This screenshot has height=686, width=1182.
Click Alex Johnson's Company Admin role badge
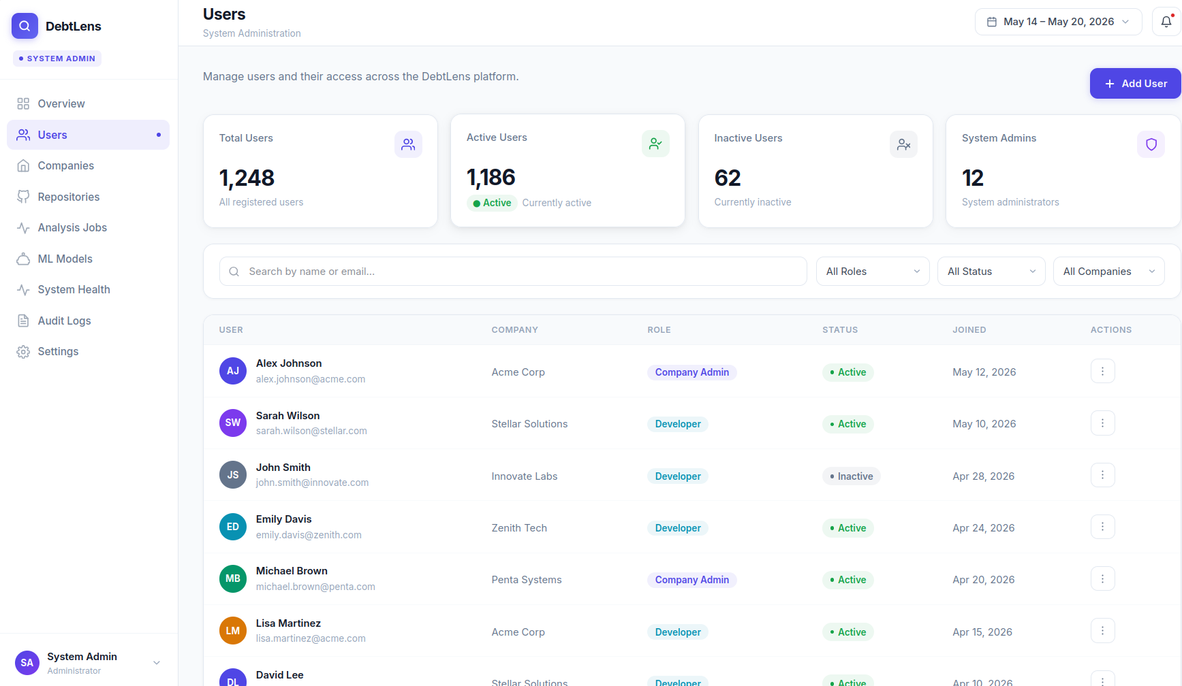pos(692,372)
